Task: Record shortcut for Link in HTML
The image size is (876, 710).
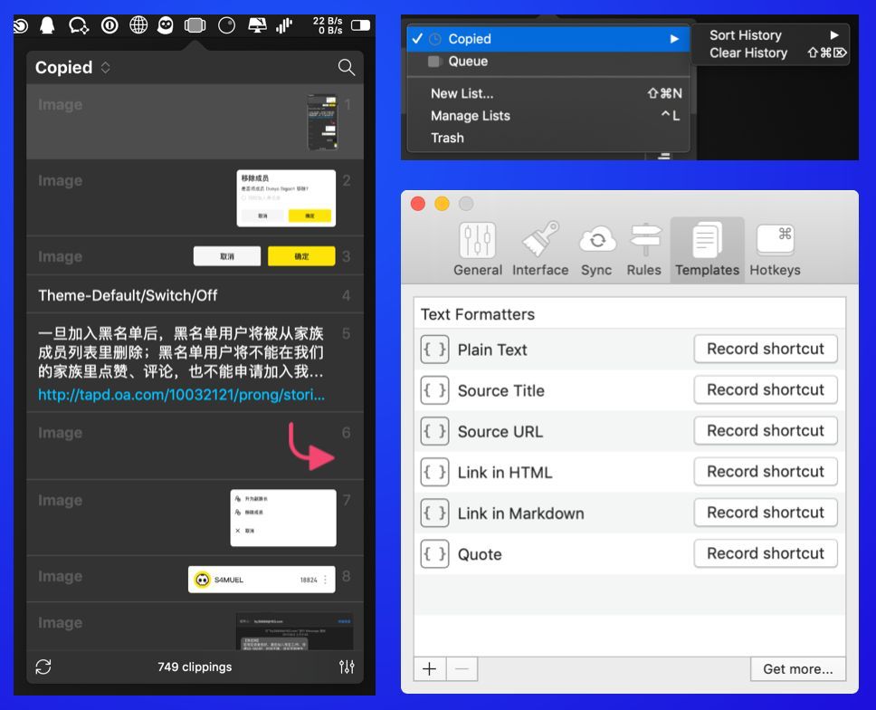Action: [x=766, y=471]
